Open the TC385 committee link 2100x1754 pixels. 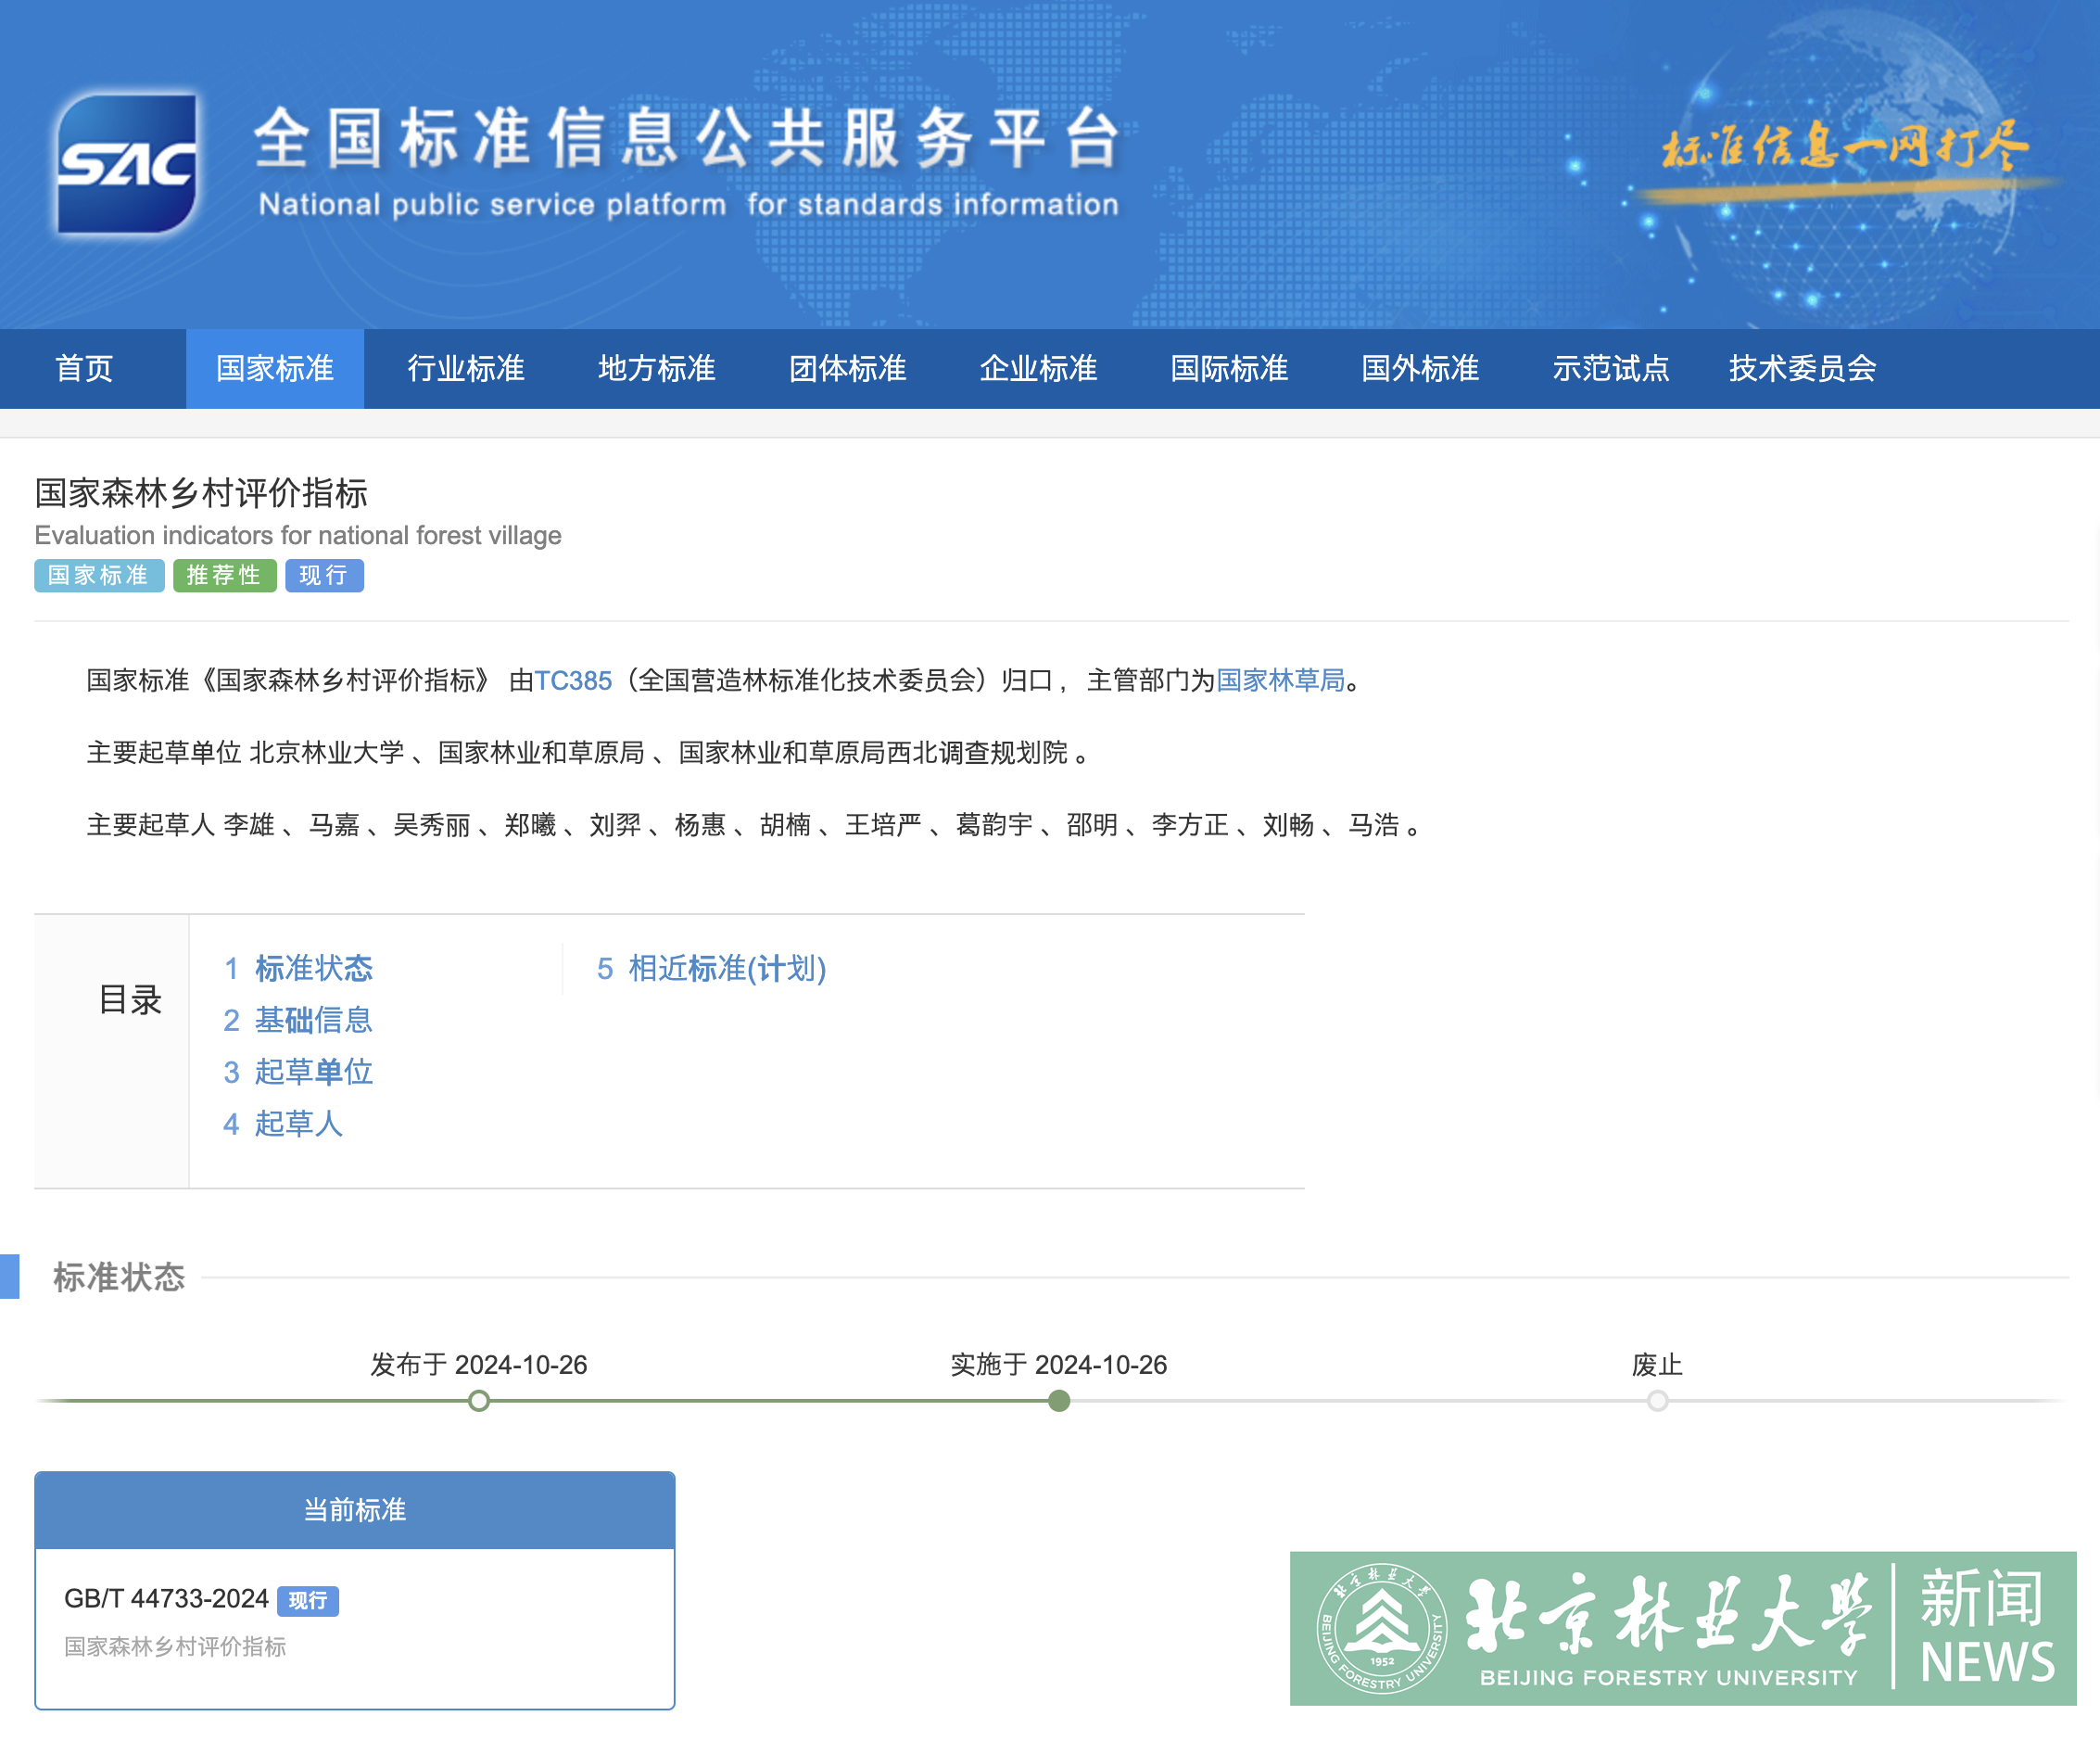click(x=572, y=680)
